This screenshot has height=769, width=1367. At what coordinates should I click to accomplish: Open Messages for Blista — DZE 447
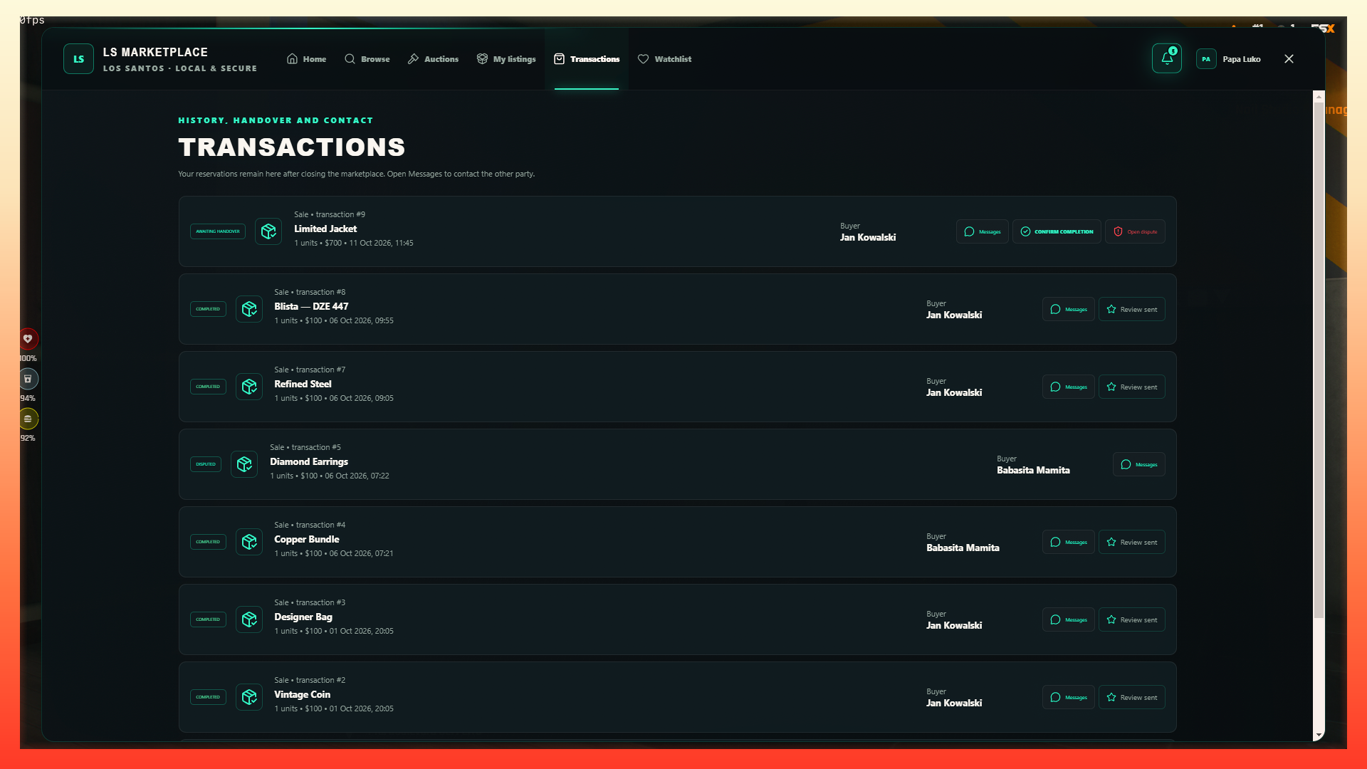click(x=1068, y=309)
